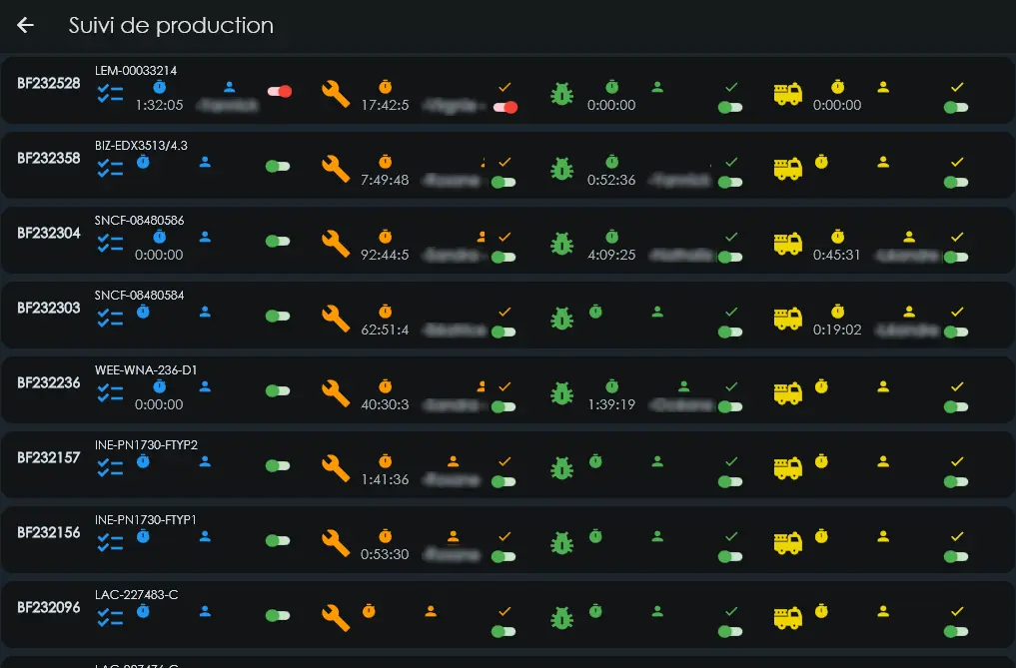
Task: Go back with the arrow icon
Action: click(25, 25)
